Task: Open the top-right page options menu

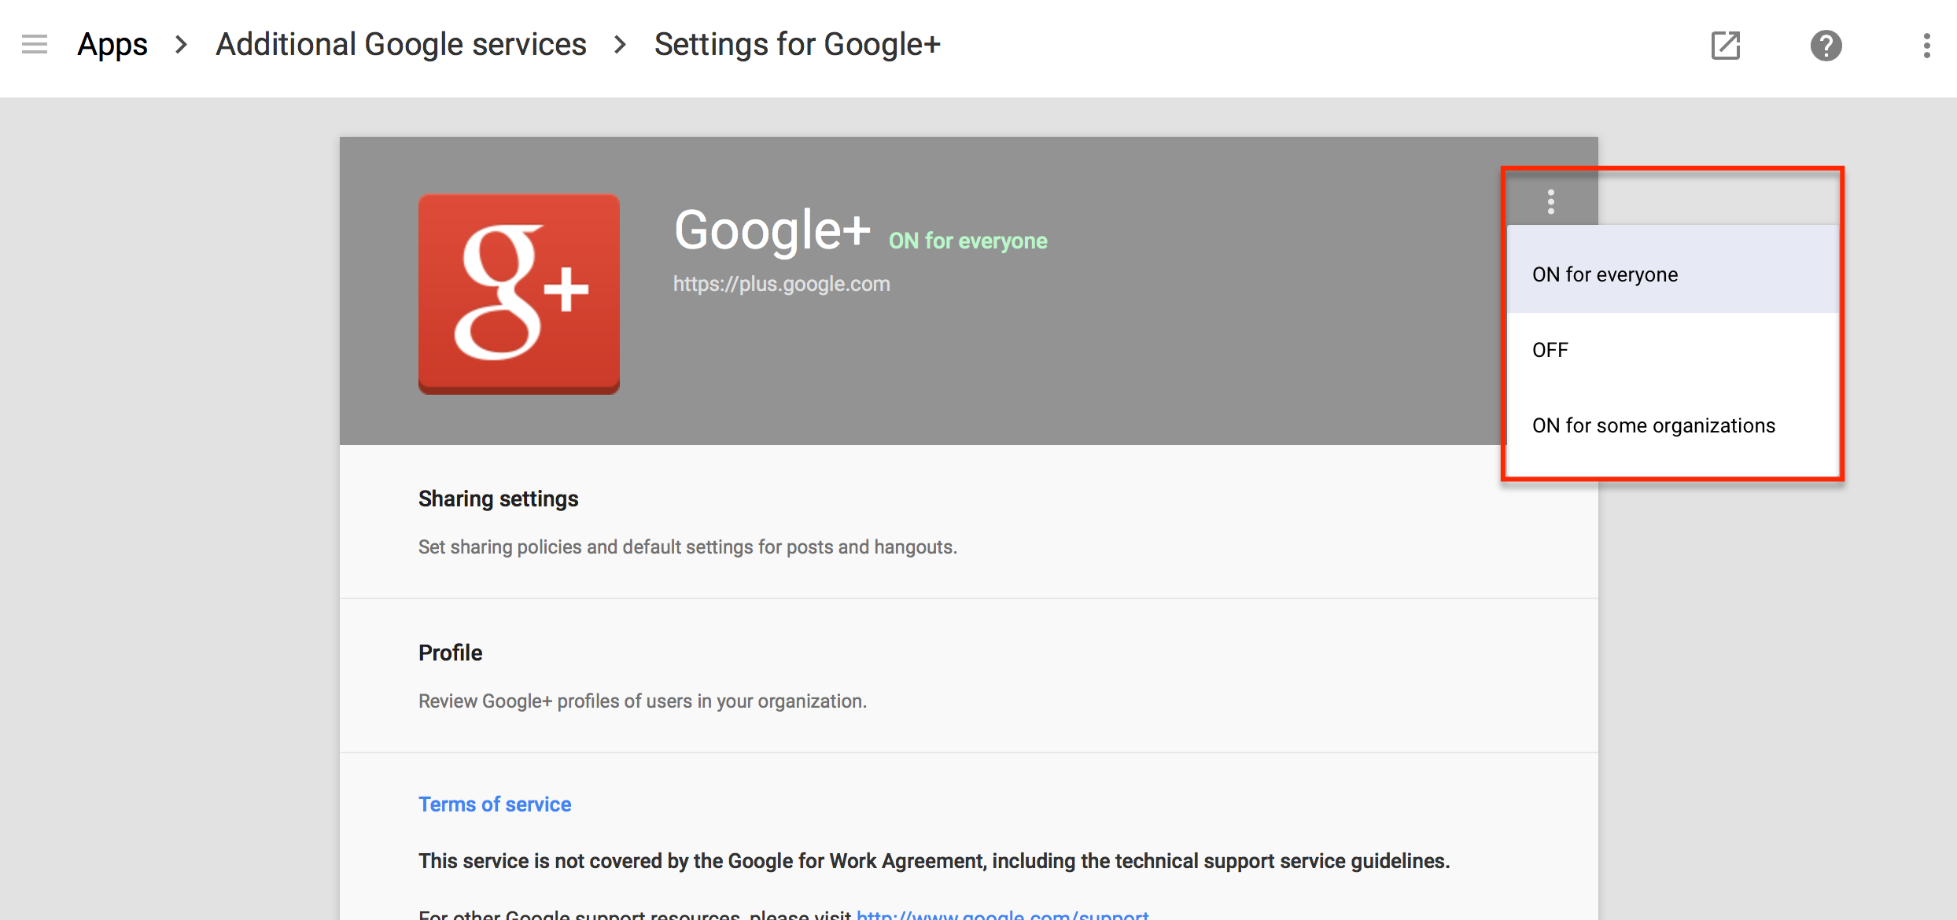Action: [1926, 46]
